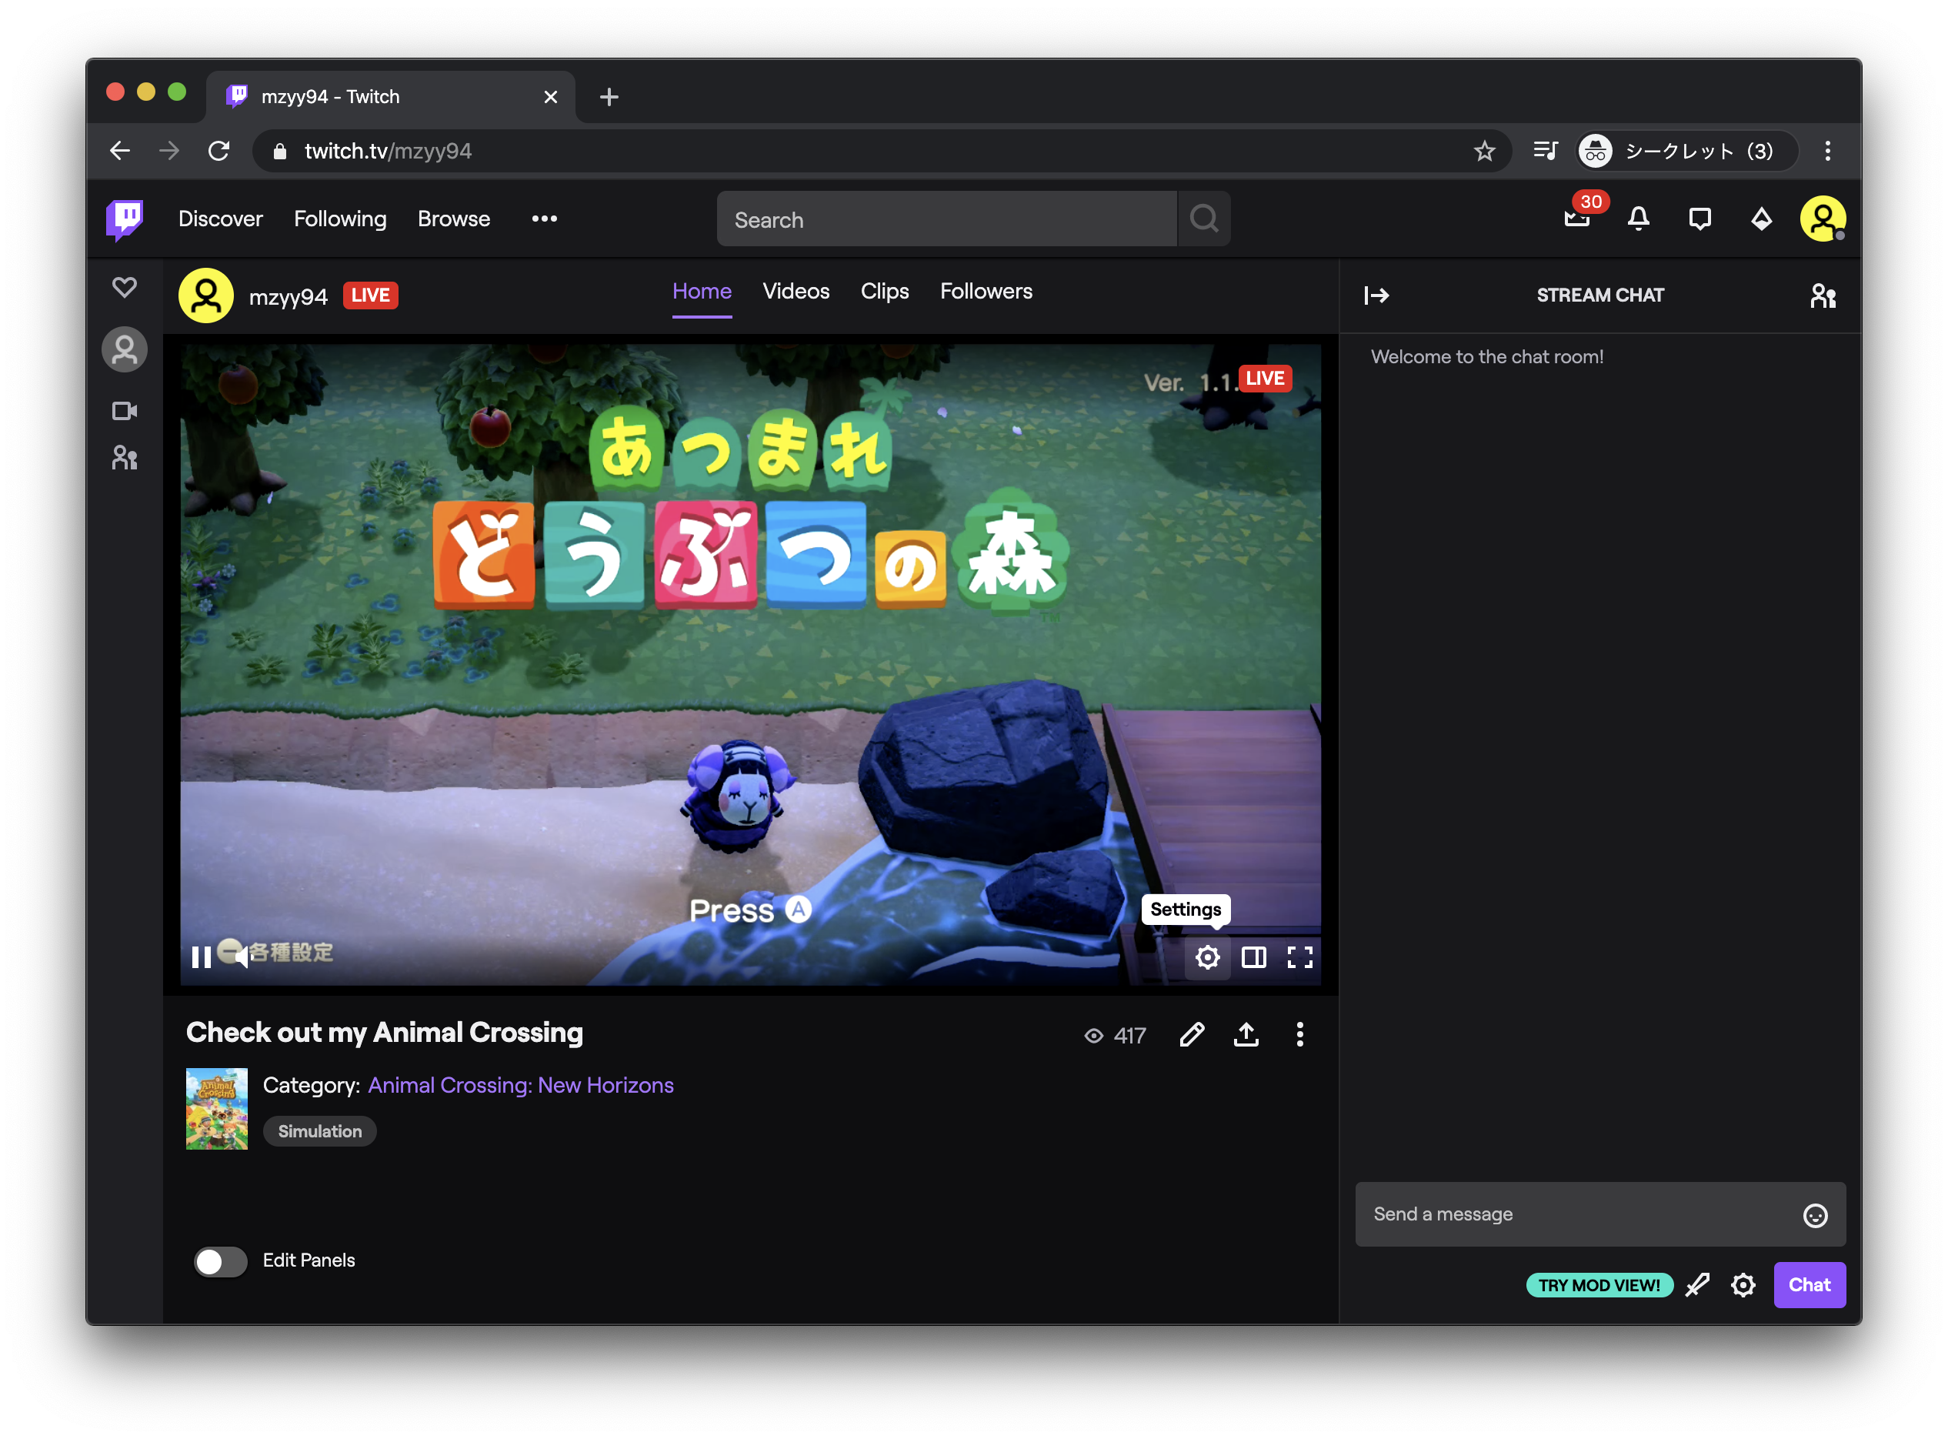
Task: Edit stream info with the pencil icon
Action: [1191, 1034]
